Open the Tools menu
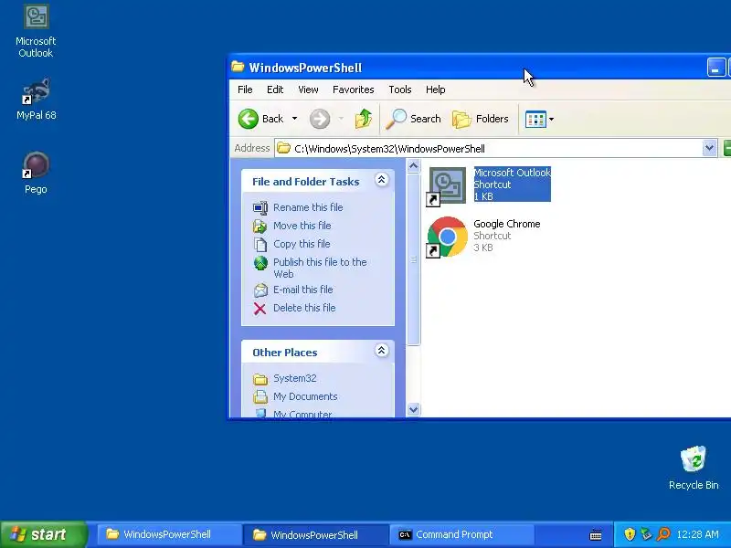The height and width of the screenshot is (548, 731). tap(400, 90)
